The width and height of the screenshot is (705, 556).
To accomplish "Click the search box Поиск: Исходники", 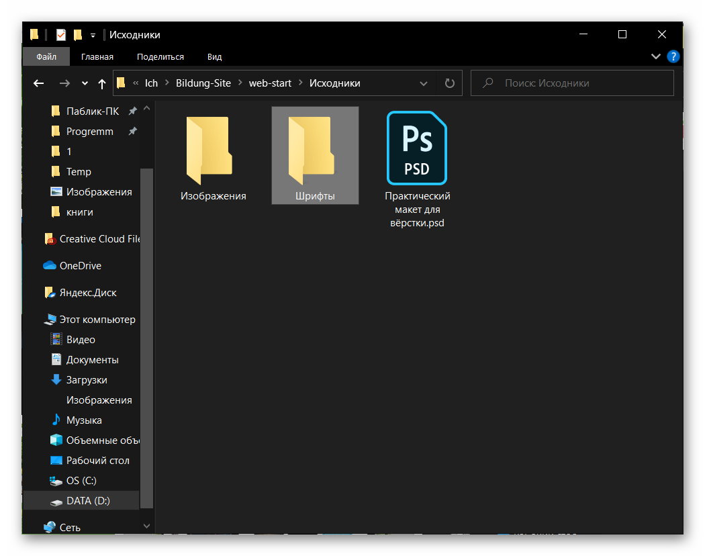I will point(572,83).
